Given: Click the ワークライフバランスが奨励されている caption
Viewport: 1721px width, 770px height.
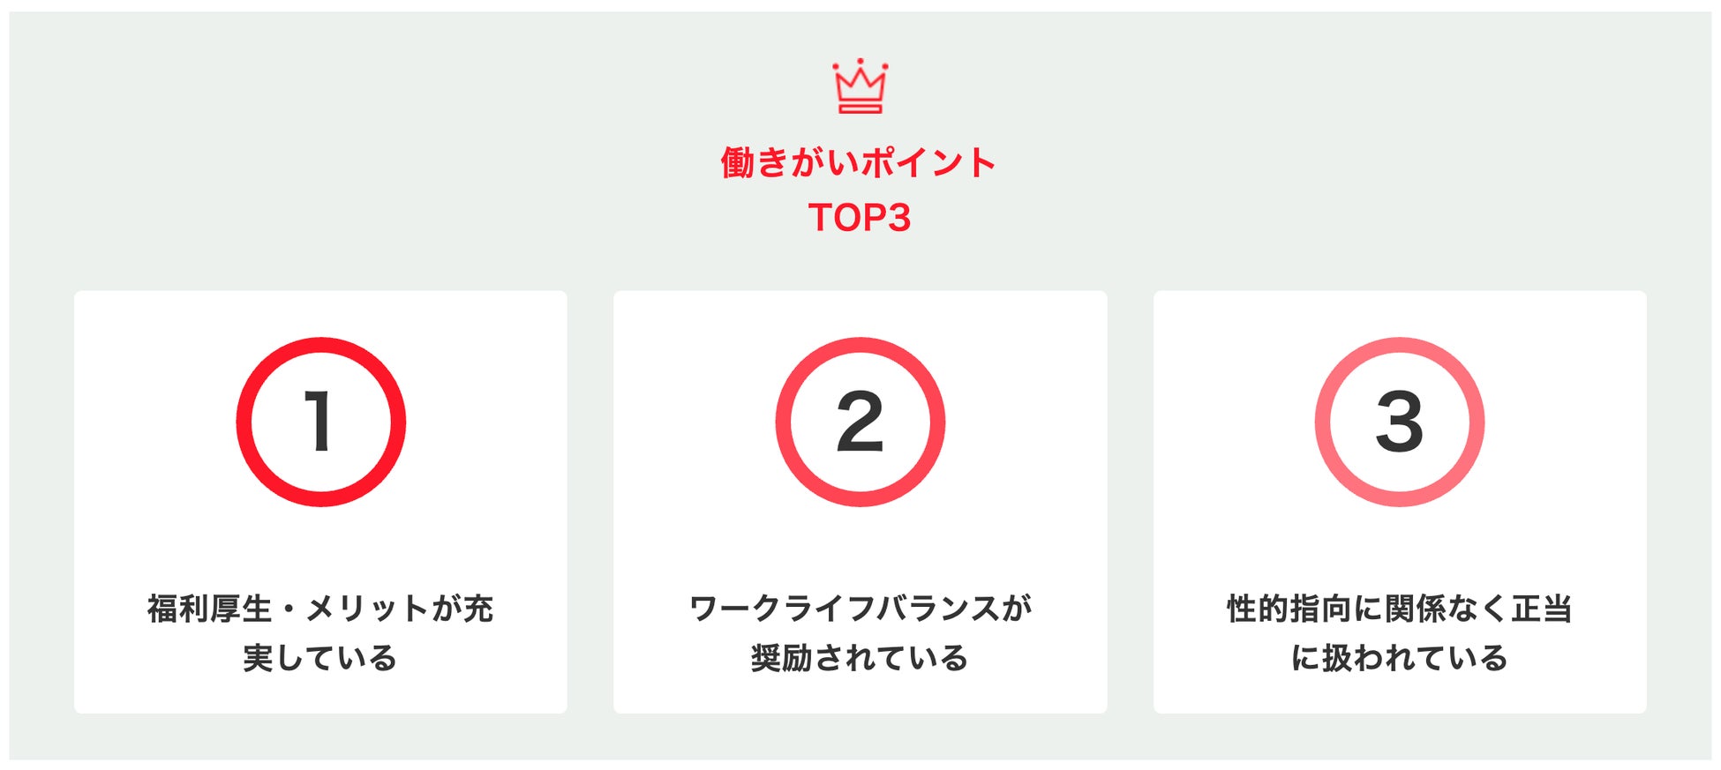Looking at the screenshot, I should coord(860,632).
